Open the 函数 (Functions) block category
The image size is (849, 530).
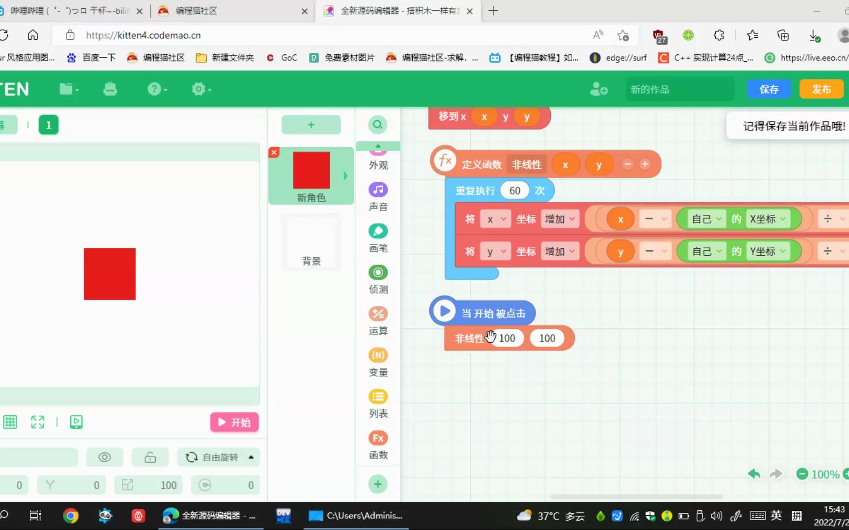pos(377,445)
